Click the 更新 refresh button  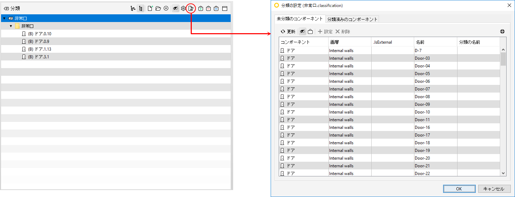click(x=288, y=31)
